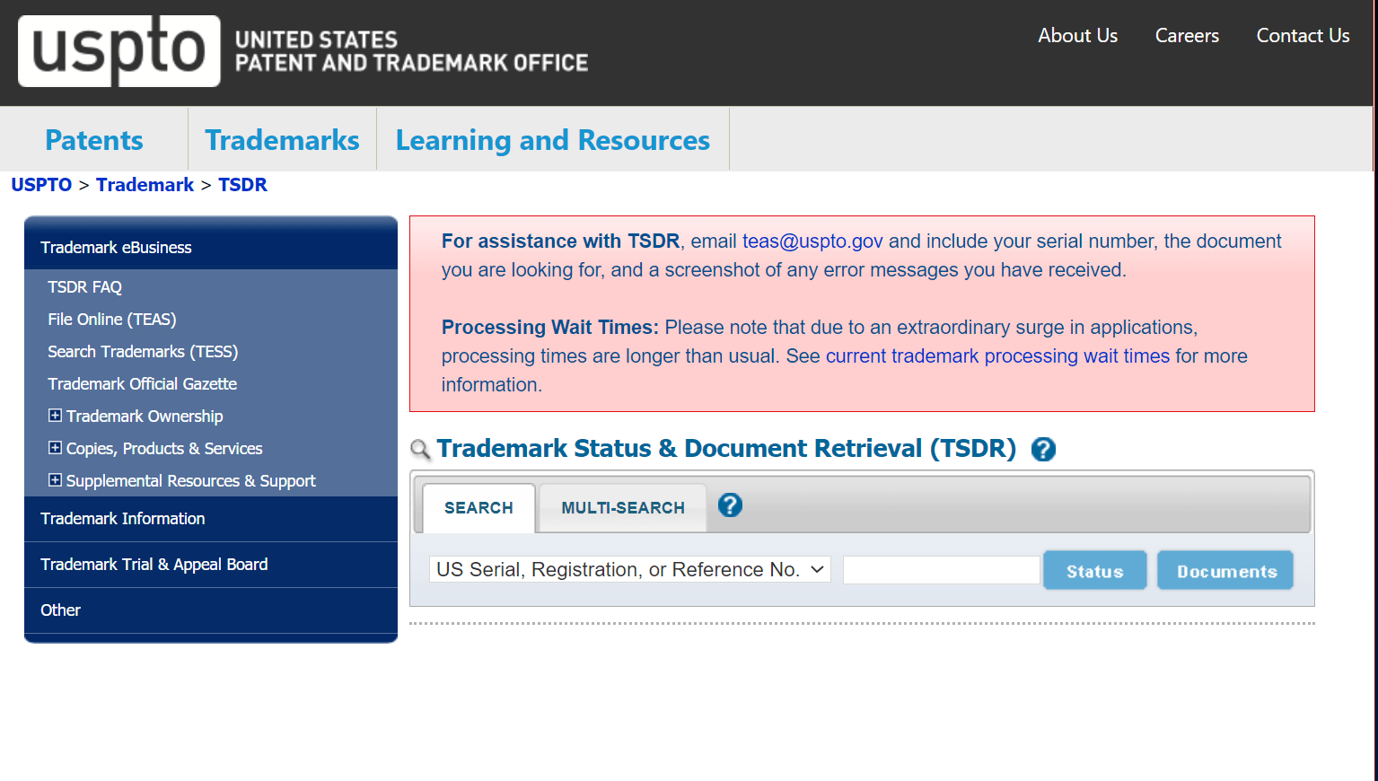Viewport: 1378px width, 781px height.
Task: Open Trademark Information sidebar section
Action: [211, 519]
